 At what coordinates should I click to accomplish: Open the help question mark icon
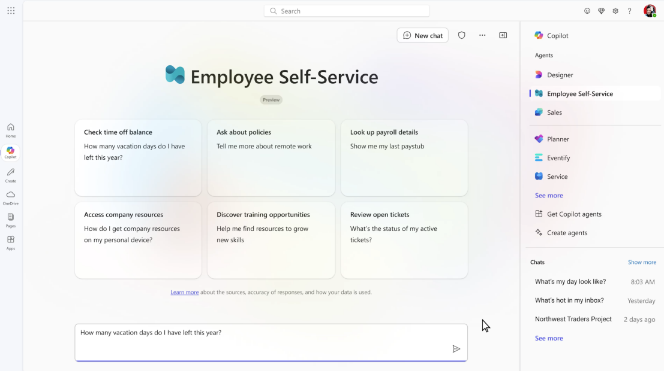click(x=630, y=11)
